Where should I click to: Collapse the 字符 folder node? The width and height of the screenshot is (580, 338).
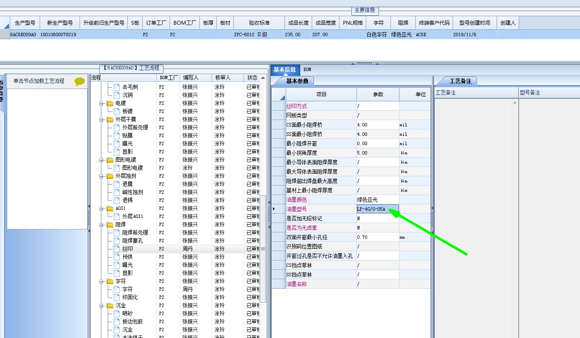(102, 281)
